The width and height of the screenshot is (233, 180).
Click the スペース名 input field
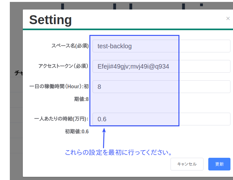pyautogui.click(x=161, y=46)
